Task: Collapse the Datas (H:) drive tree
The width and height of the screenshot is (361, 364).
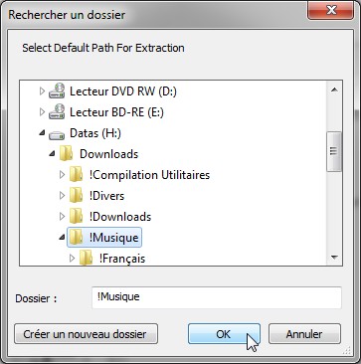Action: point(42,133)
